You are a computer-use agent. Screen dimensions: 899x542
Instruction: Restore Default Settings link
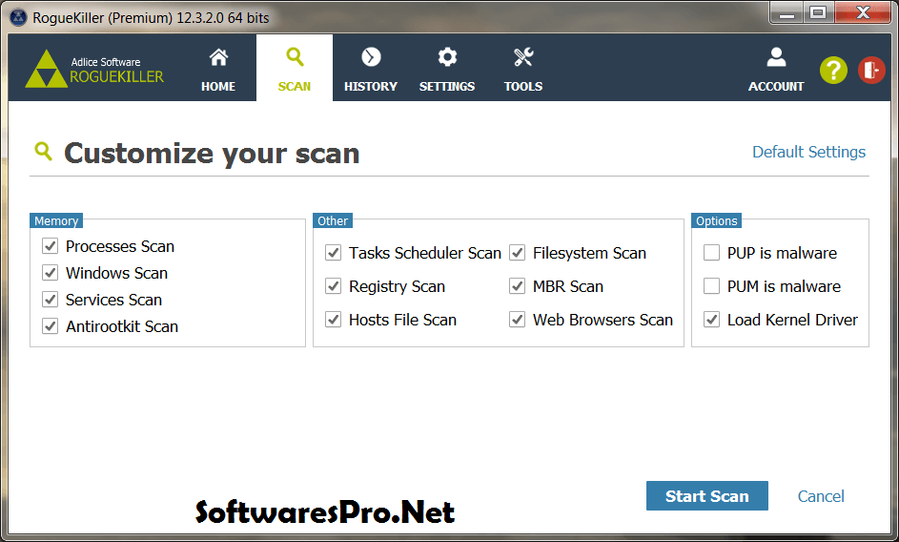pos(808,152)
